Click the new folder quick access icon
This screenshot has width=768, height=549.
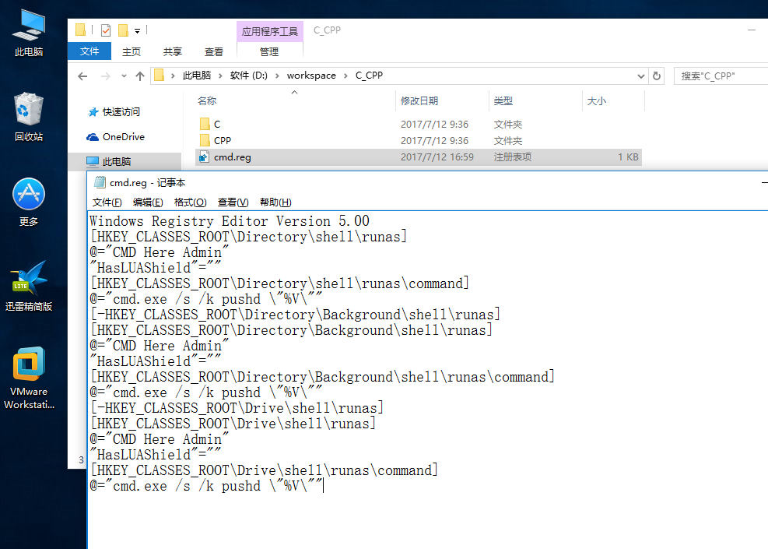(x=123, y=30)
